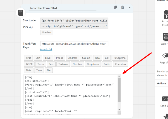The width and height of the screenshot is (168, 119).
Task: Click the last name shortcode line
Action: pyautogui.click(x=67, y=96)
